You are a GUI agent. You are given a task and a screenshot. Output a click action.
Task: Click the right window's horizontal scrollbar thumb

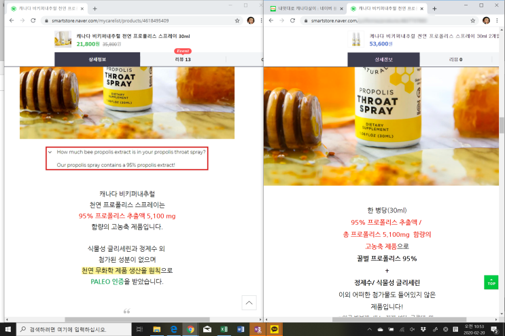(400, 319)
